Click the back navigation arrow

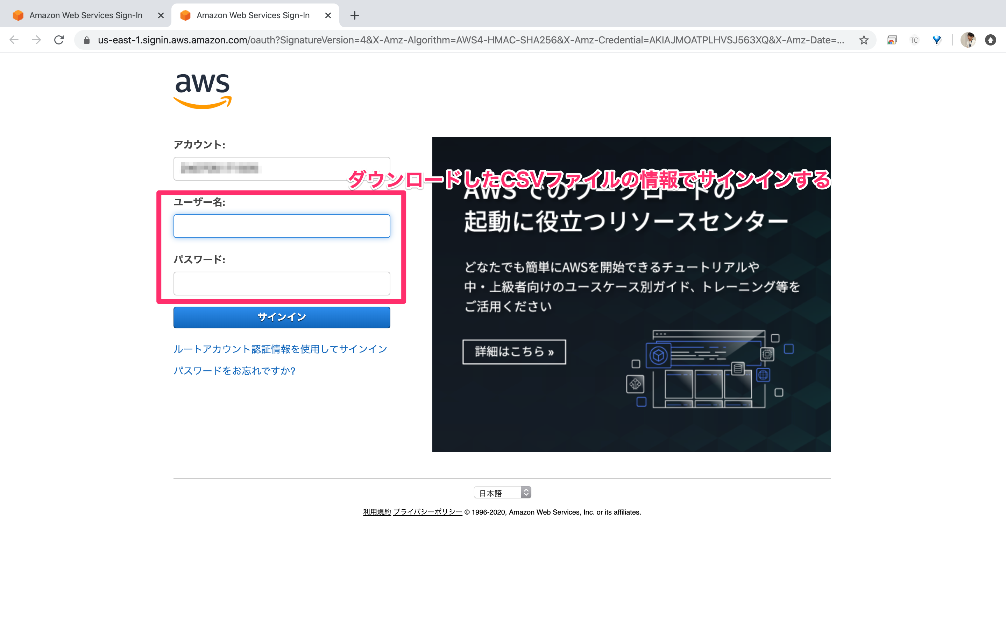pyautogui.click(x=14, y=40)
